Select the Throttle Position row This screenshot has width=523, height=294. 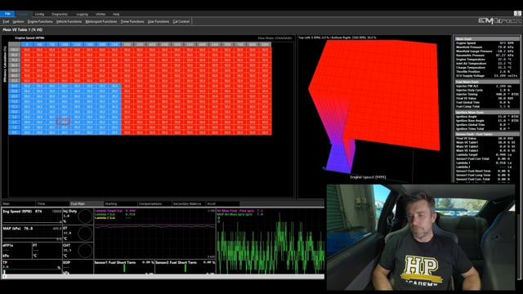pyautogui.click(x=487, y=71)
